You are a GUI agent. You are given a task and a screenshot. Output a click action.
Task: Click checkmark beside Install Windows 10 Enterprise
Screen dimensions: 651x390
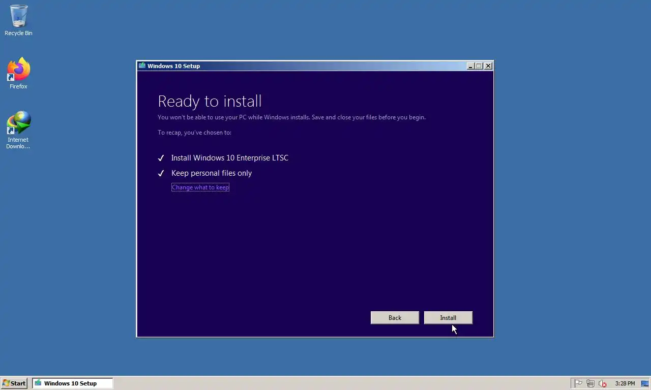161,158
